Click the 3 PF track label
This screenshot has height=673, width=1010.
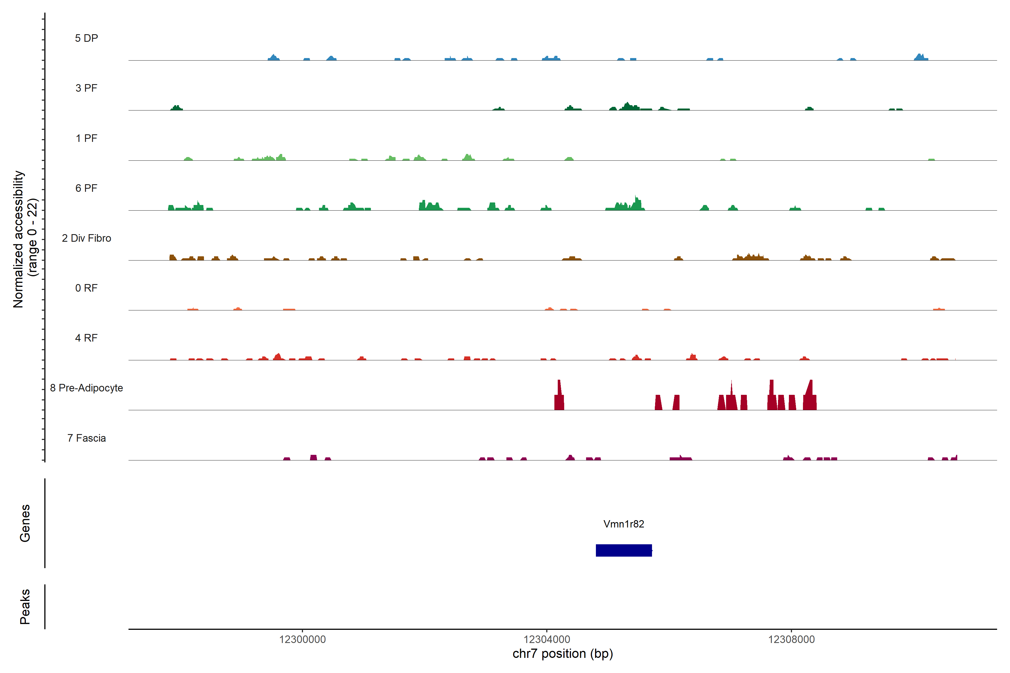[x=86, y=88]
